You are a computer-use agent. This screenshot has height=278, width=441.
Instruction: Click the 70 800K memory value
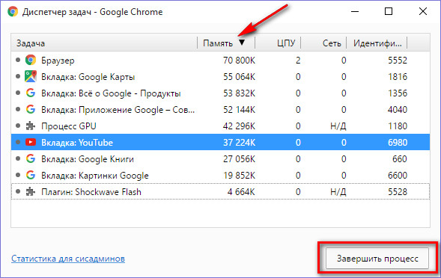[x=239, y=60]
